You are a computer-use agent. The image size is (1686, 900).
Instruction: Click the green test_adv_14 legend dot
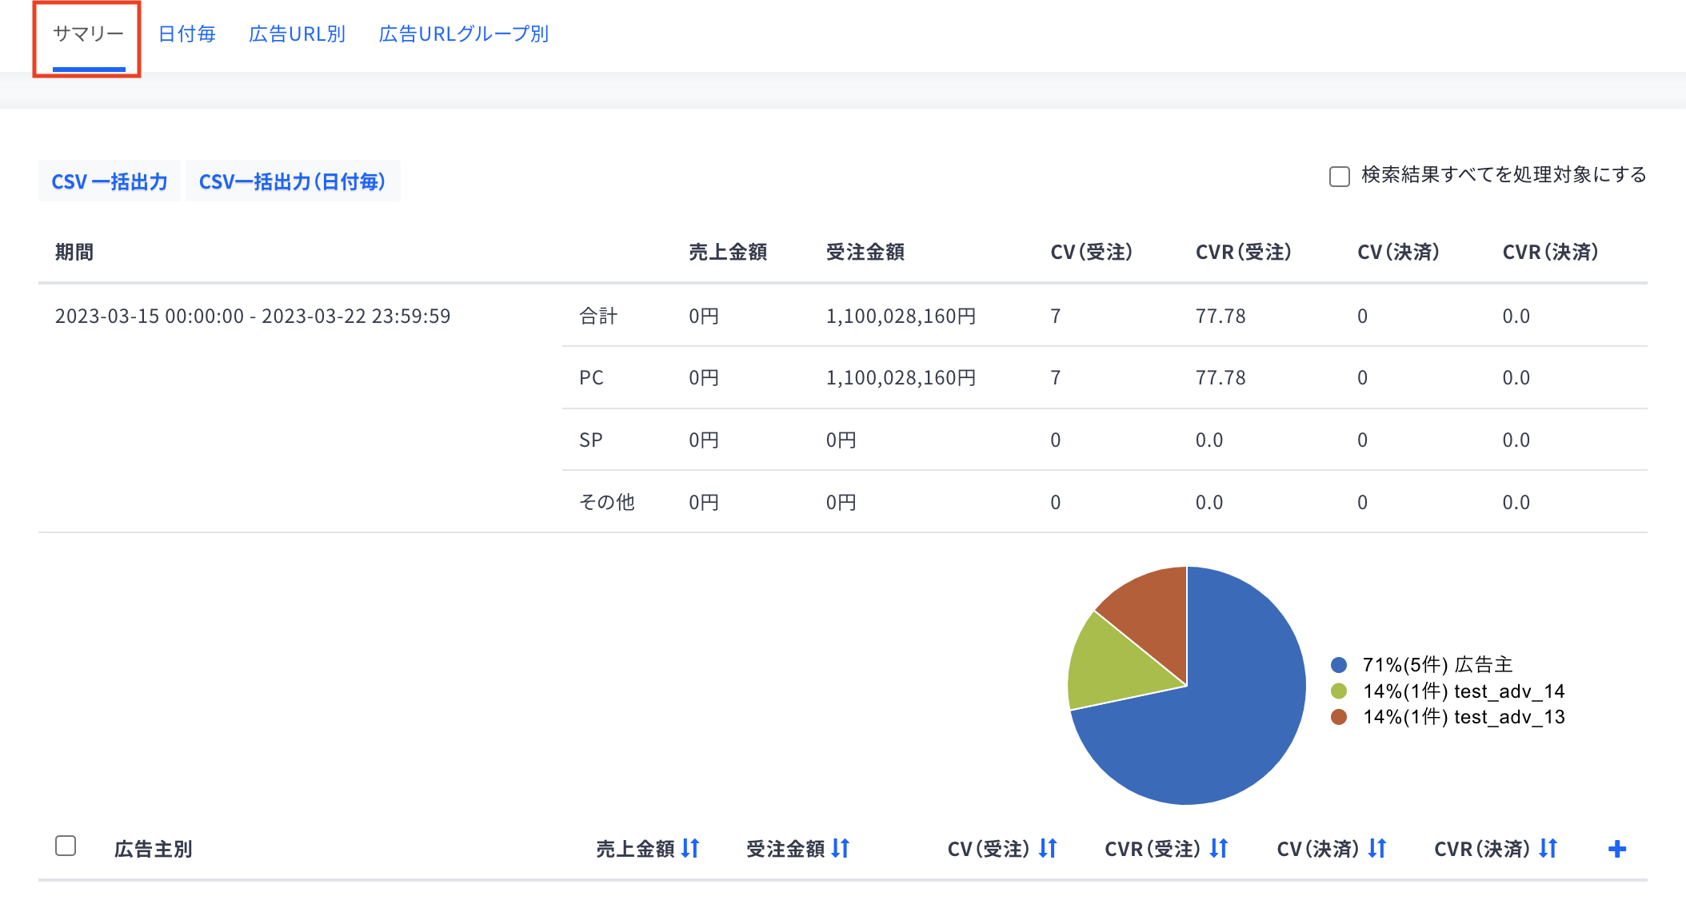(1339, 691)
